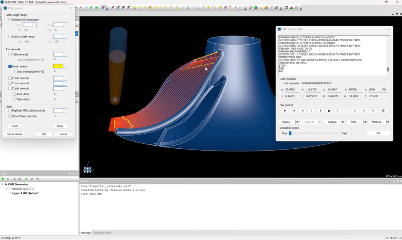Click Cancel in the Filter points dialog
The image size is (402, 240).
point(63,134)
